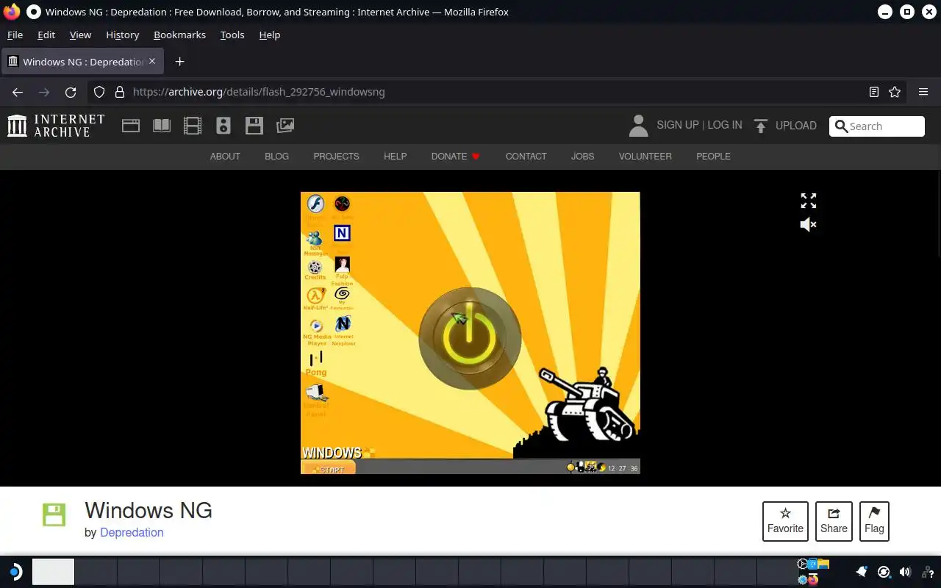Screen dimensions: 941x588
Task: Open HELP navigation item
Action: (x=395, y=157)
